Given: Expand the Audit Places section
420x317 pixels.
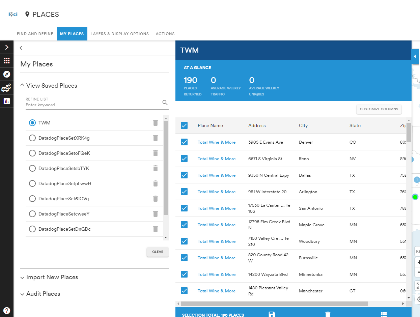Looking at the screenshot, I should click(x=40, y=294).
